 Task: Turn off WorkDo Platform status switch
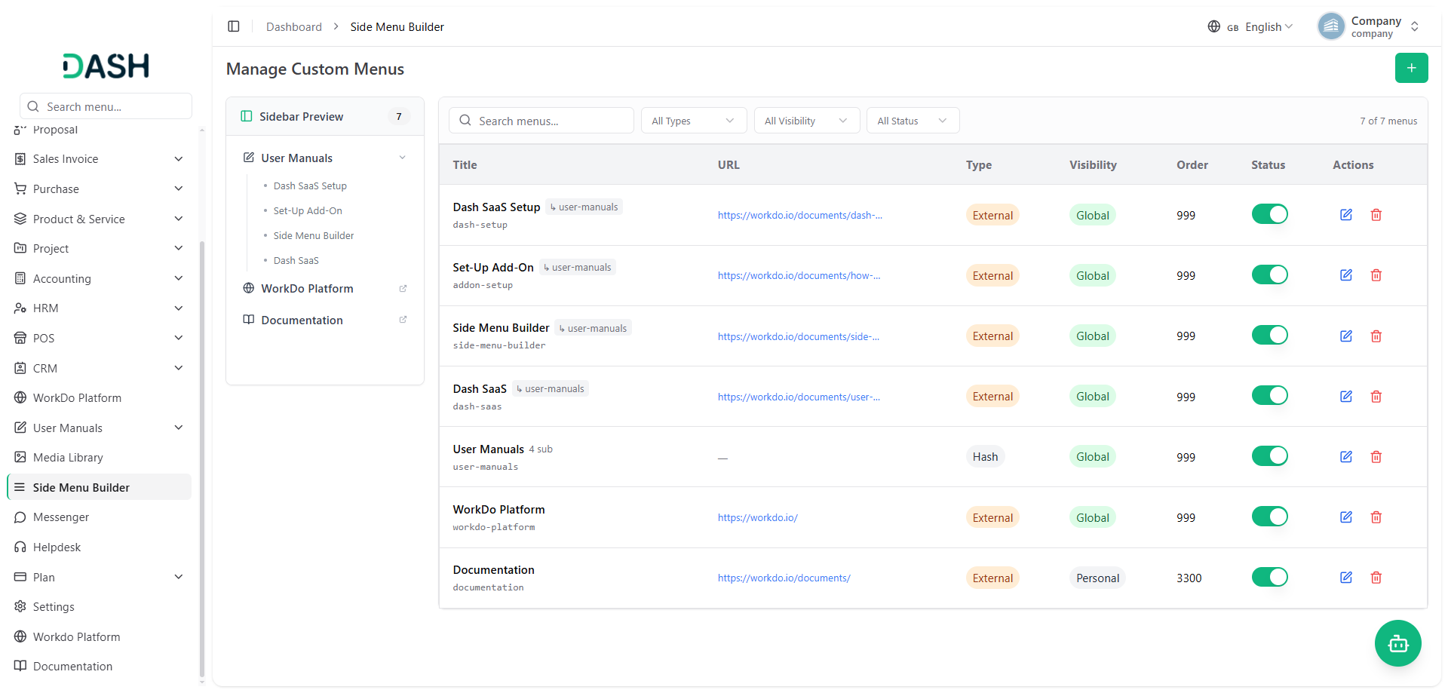(1269, 517)
